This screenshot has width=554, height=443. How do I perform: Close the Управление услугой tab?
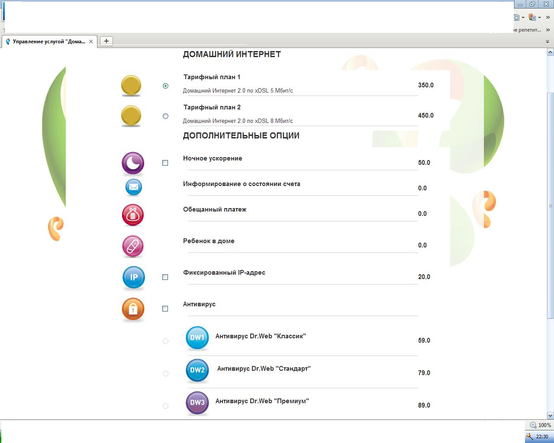pos(91,42)
